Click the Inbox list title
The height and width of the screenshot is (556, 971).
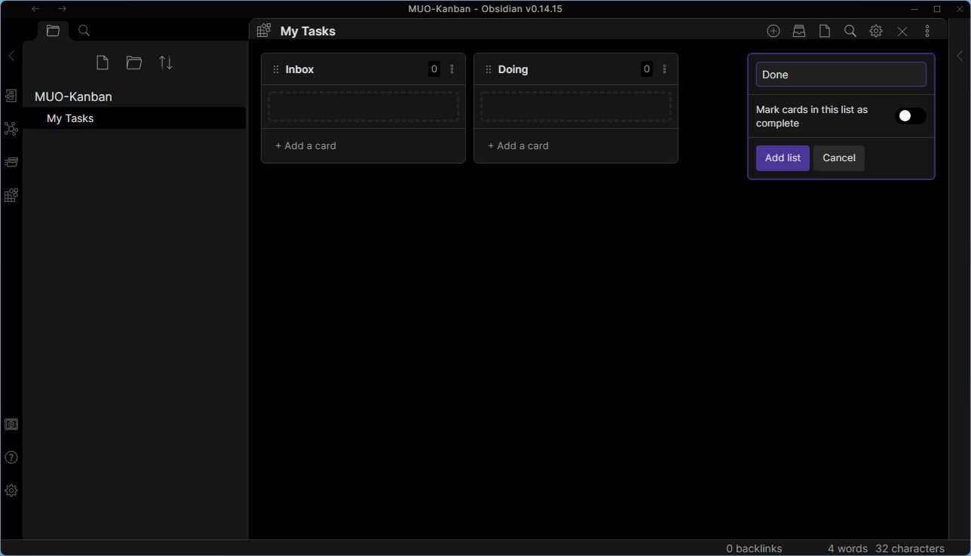click(299, 69)
